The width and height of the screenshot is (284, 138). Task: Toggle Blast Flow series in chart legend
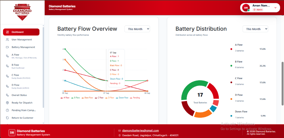tap(87, 98)
